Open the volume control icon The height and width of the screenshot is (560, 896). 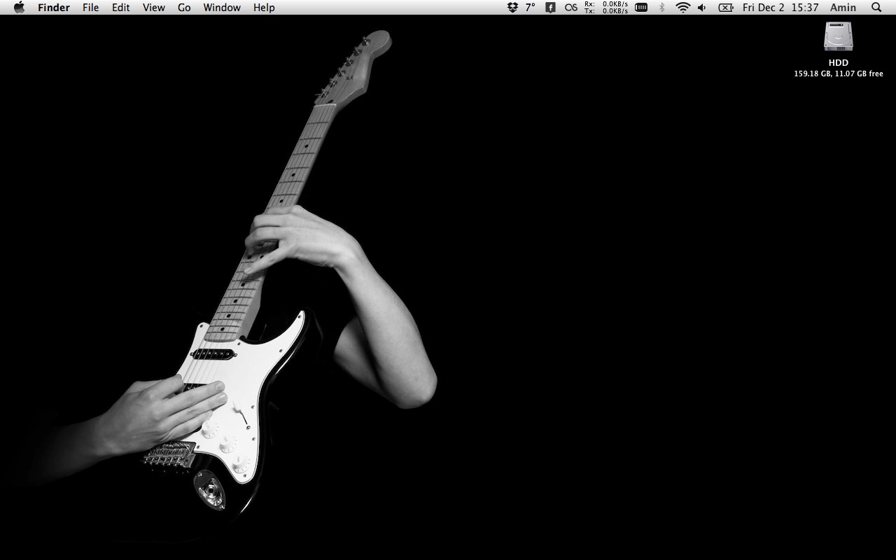tap(702, 8)
